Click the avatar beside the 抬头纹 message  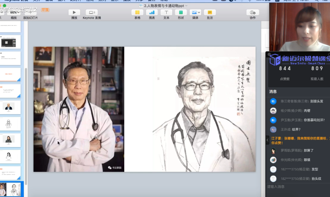273,179
